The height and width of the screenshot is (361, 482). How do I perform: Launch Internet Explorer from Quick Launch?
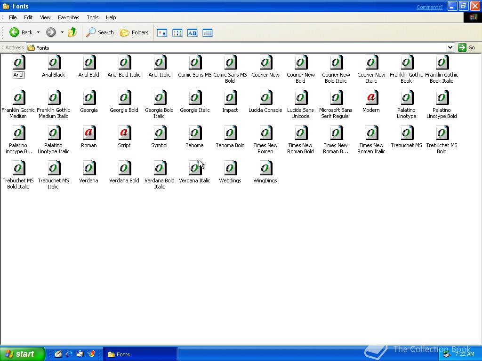coord(69,354)
